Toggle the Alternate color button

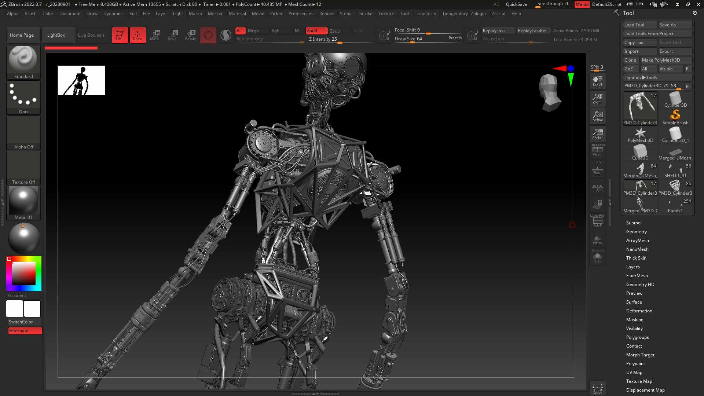click(x=25, y=331)
